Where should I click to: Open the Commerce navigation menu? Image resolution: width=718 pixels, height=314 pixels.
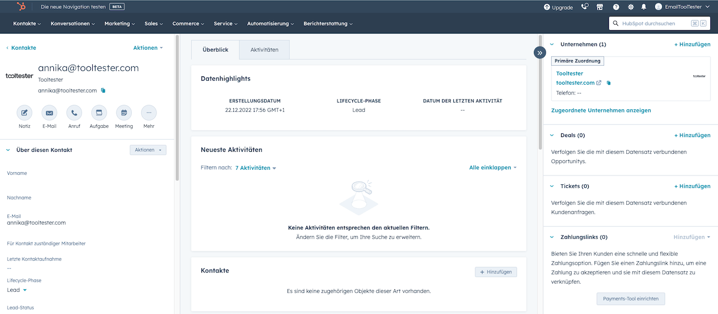(188, 24)
